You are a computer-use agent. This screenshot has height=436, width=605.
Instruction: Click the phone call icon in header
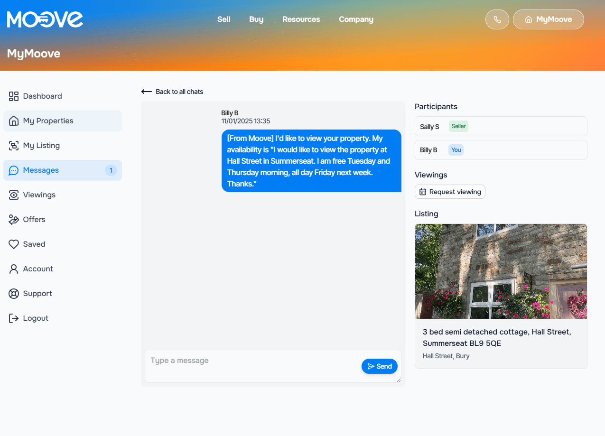point(497,19)
